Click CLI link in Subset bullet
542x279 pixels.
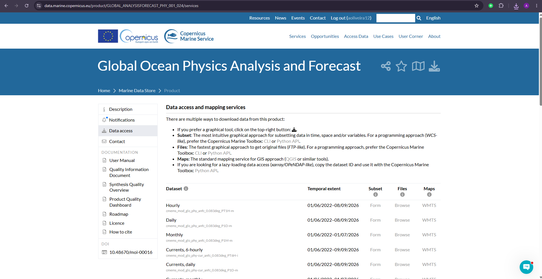(267, 141)
